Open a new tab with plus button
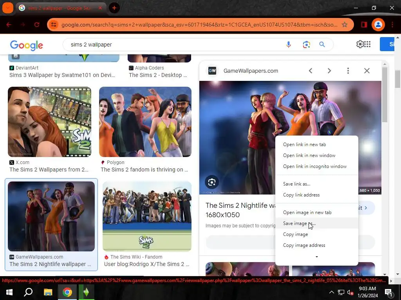The image size is (401, 300). pyautogui.click(x=114, y=8)
